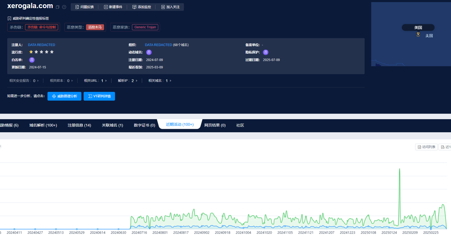Click the 20250225 date on chart axis
Screen dimensions: 451x236
point(431,233)
